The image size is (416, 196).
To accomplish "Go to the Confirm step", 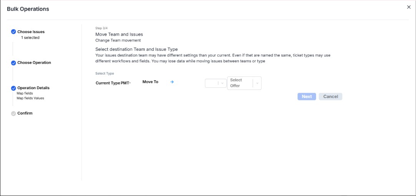I will coord(25,113).
